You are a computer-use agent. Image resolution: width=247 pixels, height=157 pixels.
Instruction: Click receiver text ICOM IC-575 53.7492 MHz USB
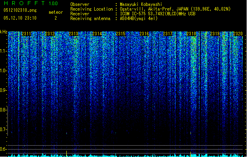click(157, 14)
